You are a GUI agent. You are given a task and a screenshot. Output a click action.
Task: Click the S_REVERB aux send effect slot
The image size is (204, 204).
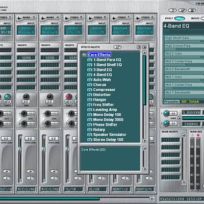(191, 113)
